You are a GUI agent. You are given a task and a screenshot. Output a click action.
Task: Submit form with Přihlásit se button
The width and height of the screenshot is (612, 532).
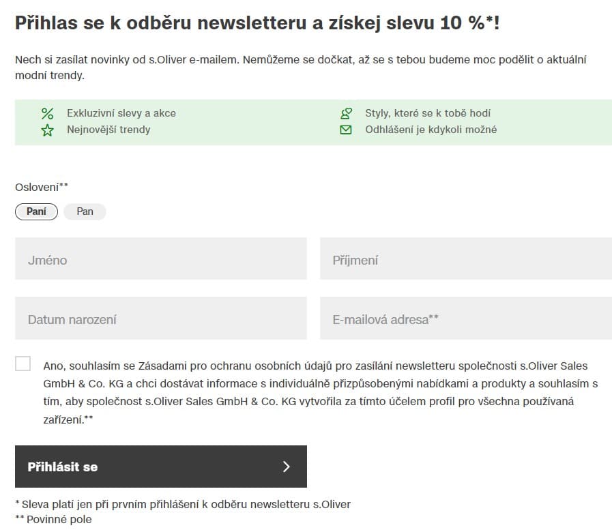coord(161,467)
